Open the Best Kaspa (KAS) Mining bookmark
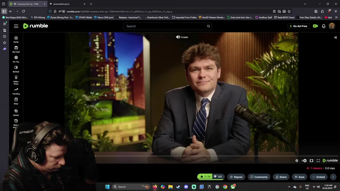Screen dimensions: 340x191 (15, 18)
